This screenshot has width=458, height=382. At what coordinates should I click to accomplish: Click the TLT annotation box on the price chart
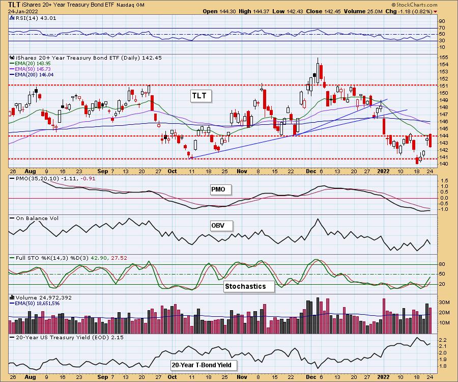[201, 96]
